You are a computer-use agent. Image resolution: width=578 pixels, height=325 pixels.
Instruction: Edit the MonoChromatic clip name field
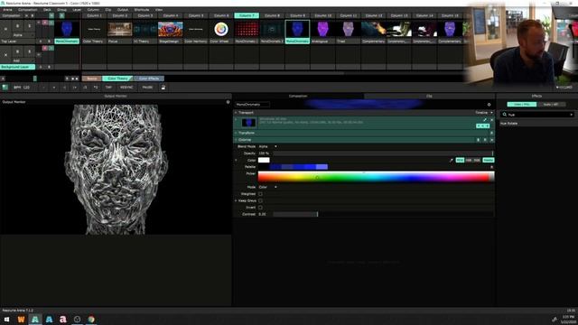click(253, 105)
